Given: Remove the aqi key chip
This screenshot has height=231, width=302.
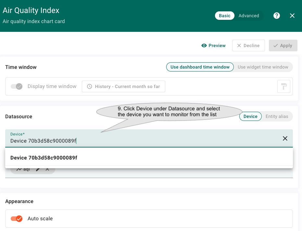Looking at the screenshot, I should point(47,169).
